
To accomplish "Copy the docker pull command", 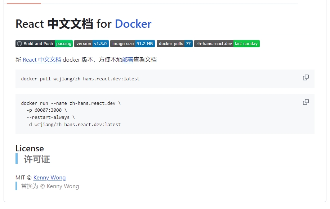I will point(306,78).
